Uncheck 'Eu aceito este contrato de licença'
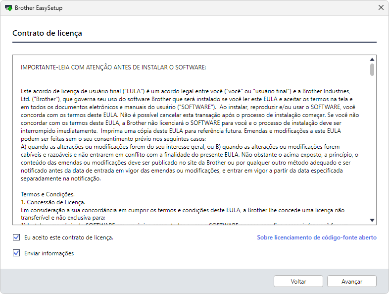Image resolution: width=389 pixels, height=294 pixels. pos(16,237)
